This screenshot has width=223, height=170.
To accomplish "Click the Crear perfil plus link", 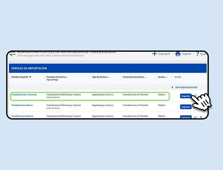I will pyautogui.click(x=161, y=54).
